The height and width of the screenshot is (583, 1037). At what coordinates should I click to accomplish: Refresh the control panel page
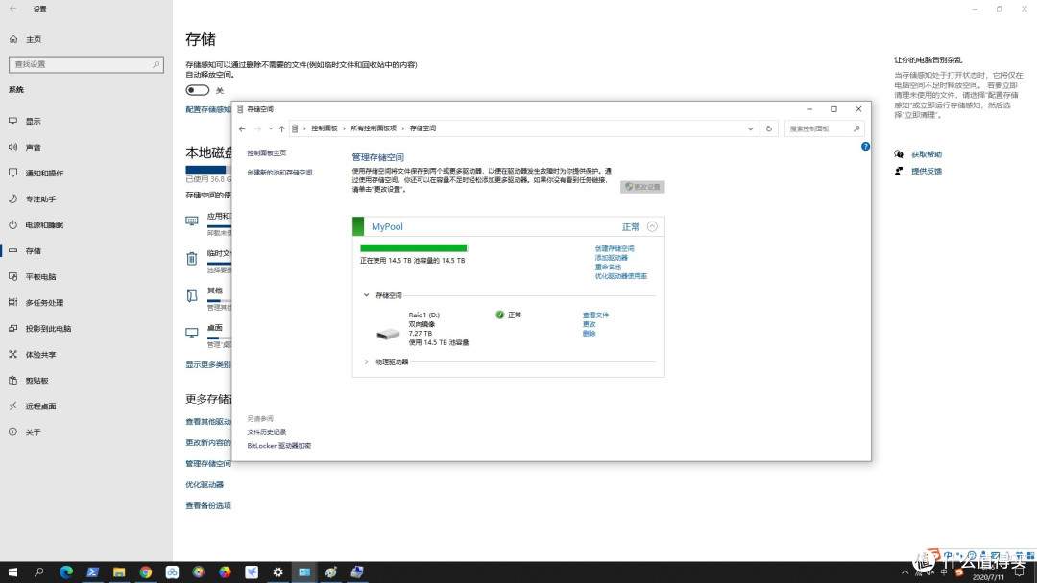pyautogui.click(x=769, y=128)
